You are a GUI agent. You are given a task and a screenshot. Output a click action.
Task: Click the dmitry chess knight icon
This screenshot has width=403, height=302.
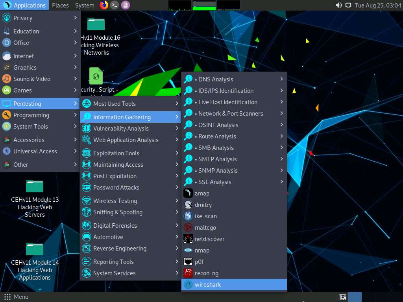pos(188,204)
